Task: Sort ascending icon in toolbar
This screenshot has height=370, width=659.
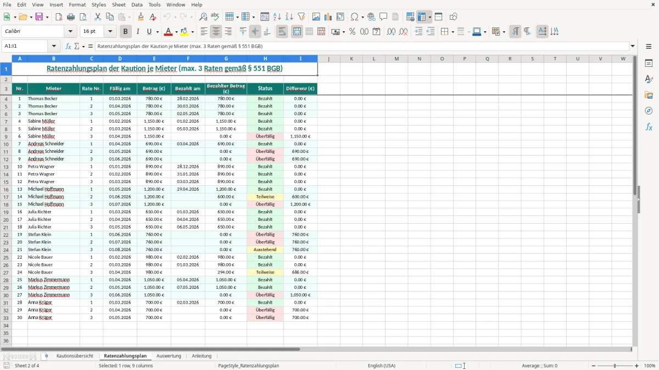Action: (277, 17)
